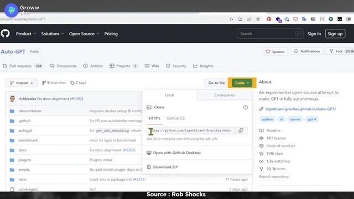The height and width of the screenshot is (199, 354).
Task: Open commit link #3302 in header row
Action: [76, 98]
